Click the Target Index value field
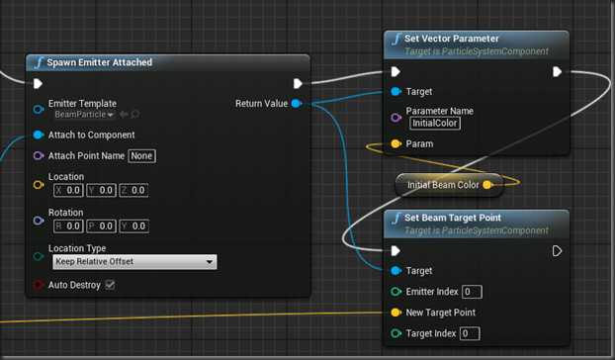Viewport: 615px width, 360px height. [470, 333]
